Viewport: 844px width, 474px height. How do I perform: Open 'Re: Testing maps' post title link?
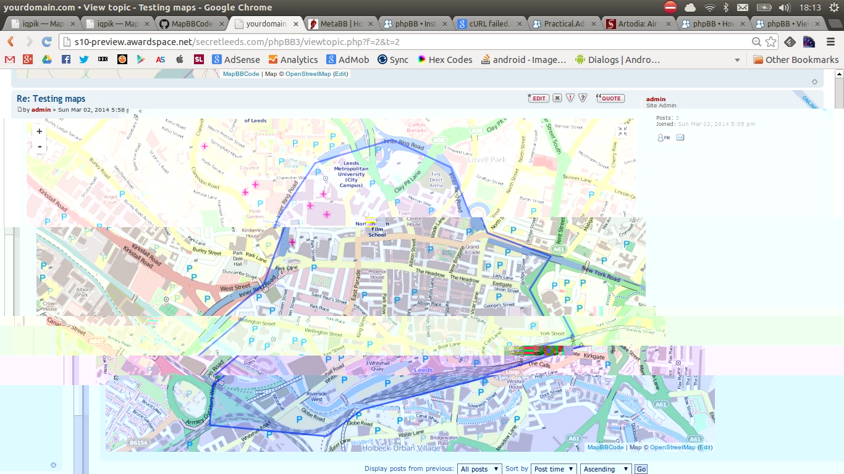pyautogui.click(x=51, y=99)
